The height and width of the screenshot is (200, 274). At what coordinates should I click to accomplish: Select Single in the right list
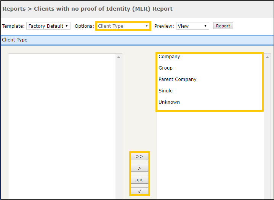click(165, 90)
